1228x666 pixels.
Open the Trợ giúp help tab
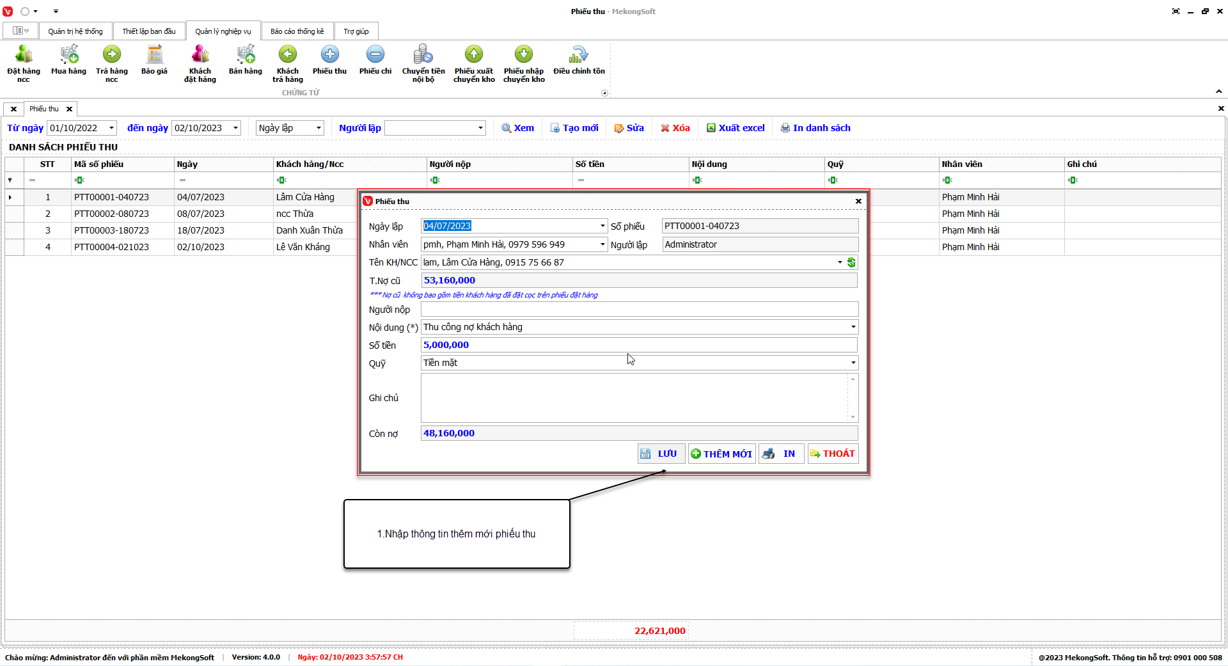(x=356, y=31)
